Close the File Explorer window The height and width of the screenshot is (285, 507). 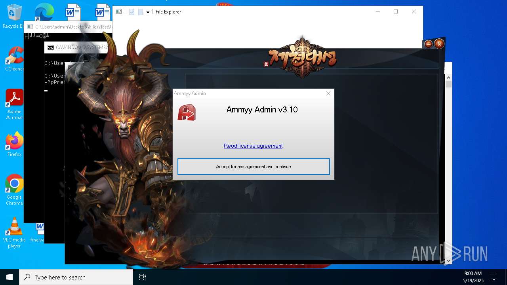click(414, 11)
